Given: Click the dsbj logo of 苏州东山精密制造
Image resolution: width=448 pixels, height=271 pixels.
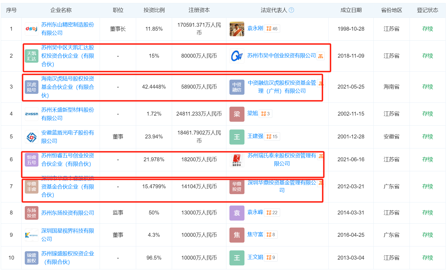Looking at the screenshot, I should click(31, 29).
